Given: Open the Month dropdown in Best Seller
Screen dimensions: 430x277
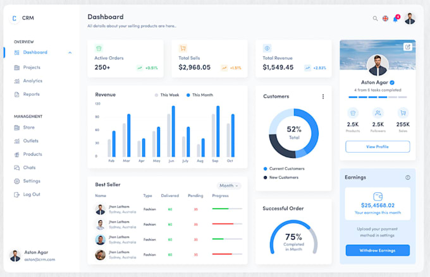Looking at the screenshot, I should coord(229,186).
